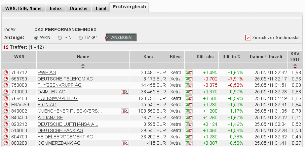Click pie icon beside WKN 710000
The image size is (305, 147).
tap(6, 92)
